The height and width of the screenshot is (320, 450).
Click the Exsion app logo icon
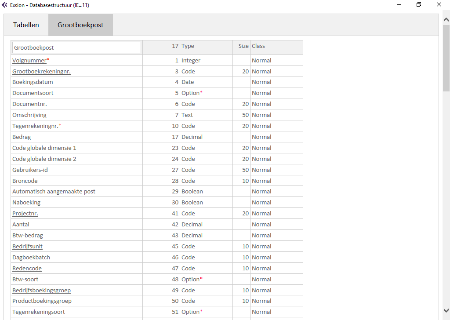coord(4,5)
